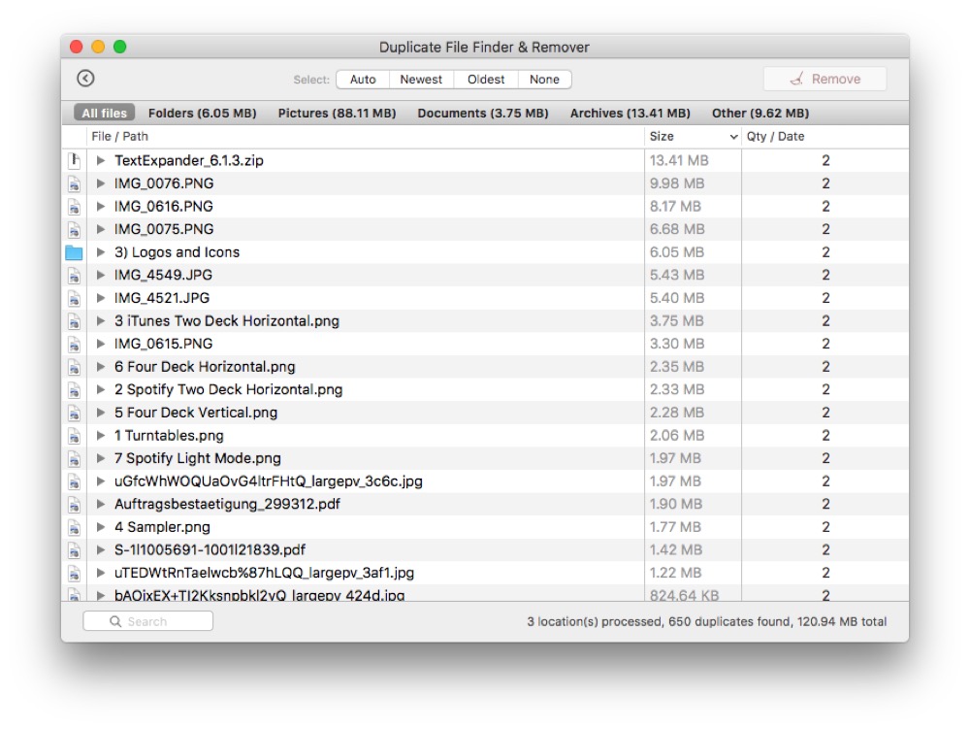The image size is (970, 729).
Task: Click the file icon next to IMG_4549.JPG
Action: [x=75, y=276]
